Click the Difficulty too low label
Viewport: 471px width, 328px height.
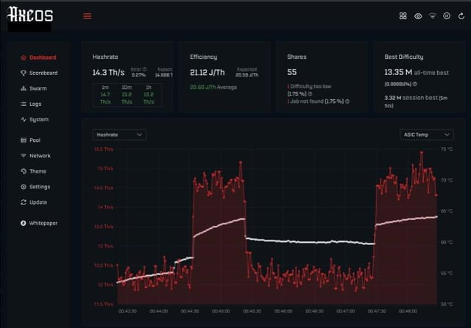click(311, 87)
